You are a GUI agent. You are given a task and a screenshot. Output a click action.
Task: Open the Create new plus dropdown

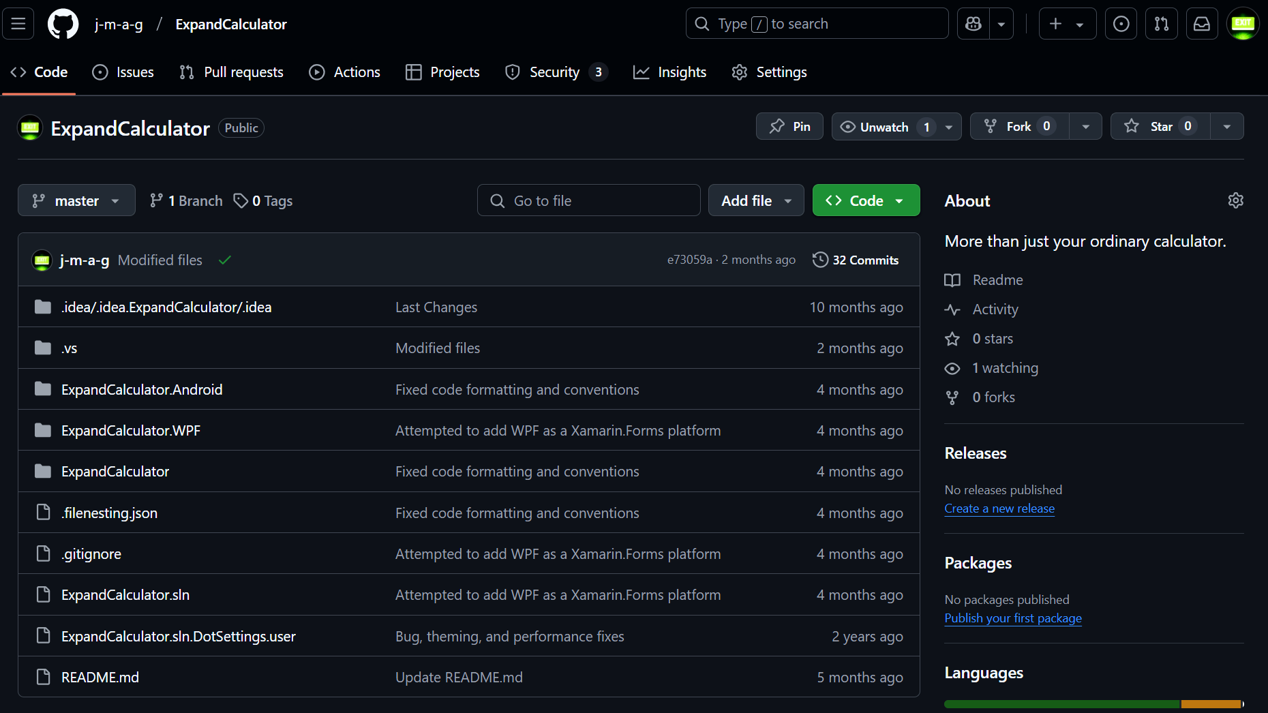coord(1067,24)
